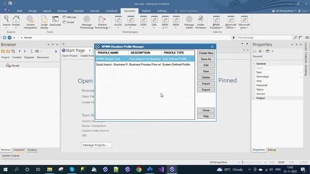Open Manage Technology
Image resolution: width=310 pixels, height=174 pixels.
point(87,22)
